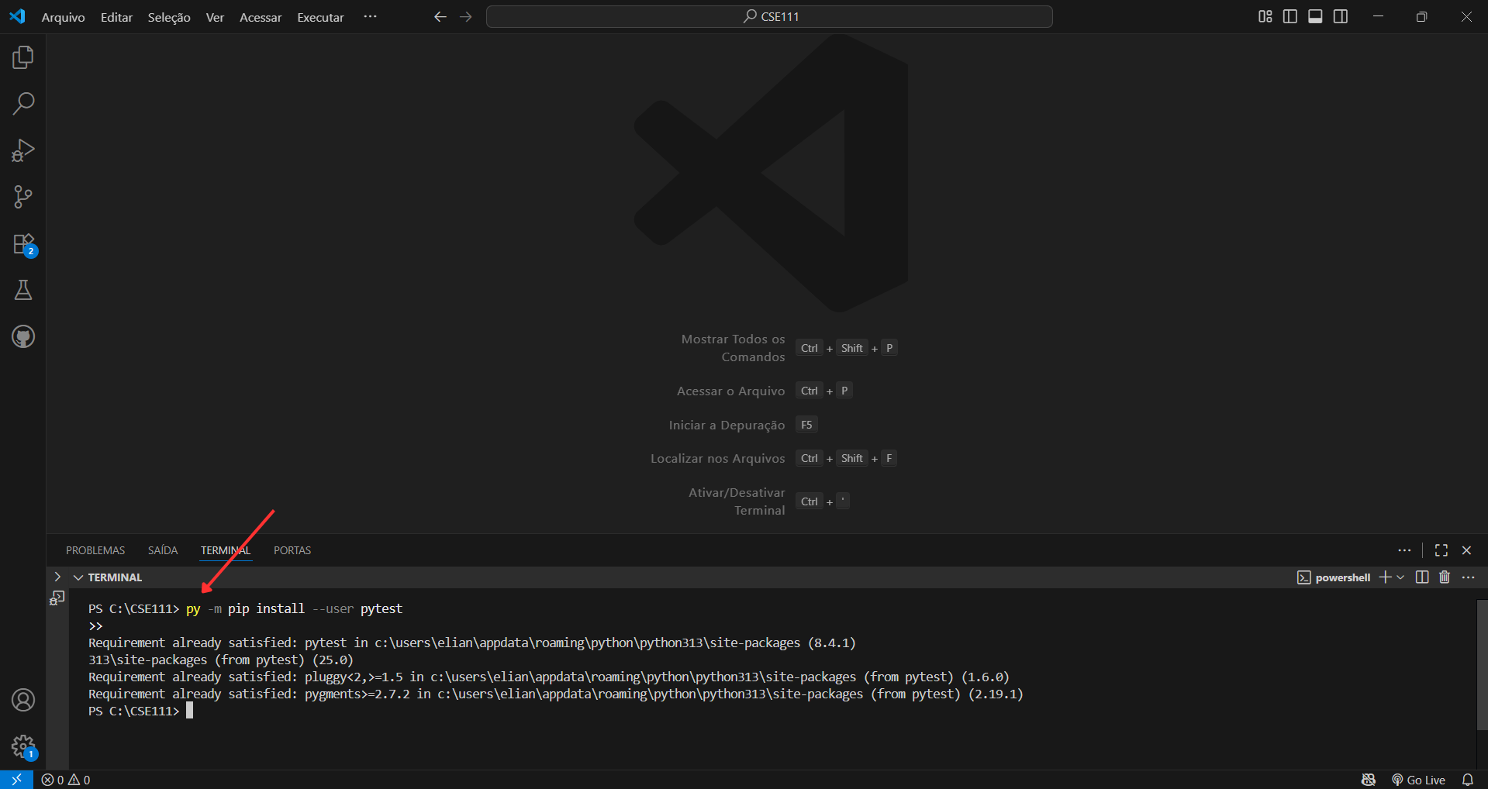Screen dimensions: 1488x789
Task: Click the terminal tab icon in gutter
Action: pos(57,598)
